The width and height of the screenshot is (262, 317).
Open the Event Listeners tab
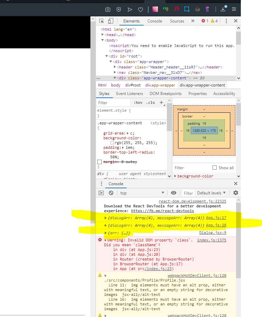(130, 94)
